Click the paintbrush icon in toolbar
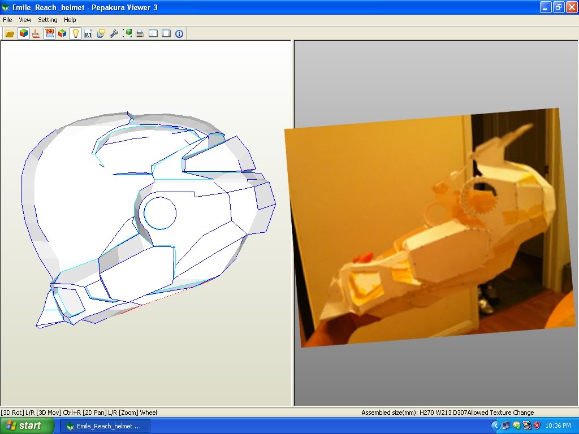 coord(36,33)
